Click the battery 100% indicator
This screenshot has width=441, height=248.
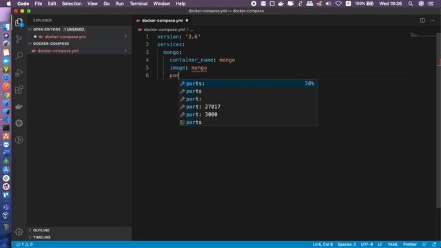pos(365,3)
